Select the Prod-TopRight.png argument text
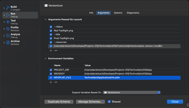This screenshot has height=108, width=189. [x=64, y=38]
